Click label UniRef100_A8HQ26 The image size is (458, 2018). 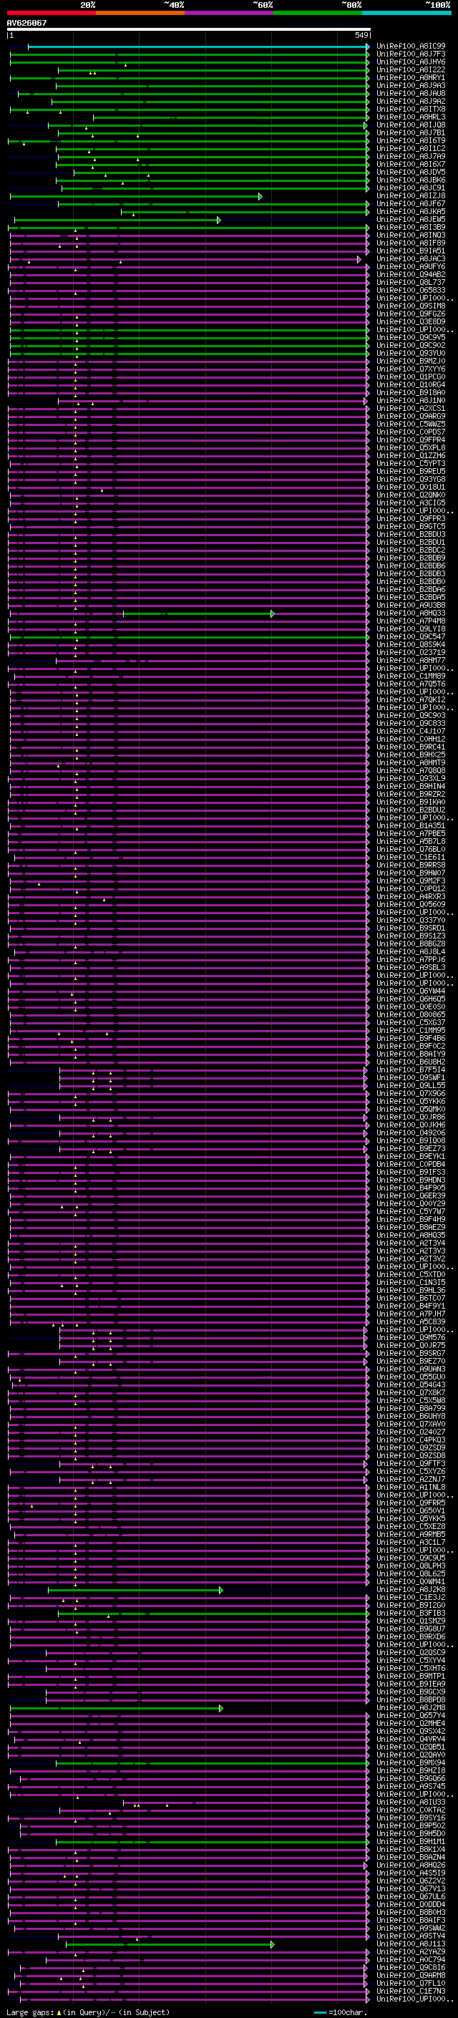pos(411,1866)
